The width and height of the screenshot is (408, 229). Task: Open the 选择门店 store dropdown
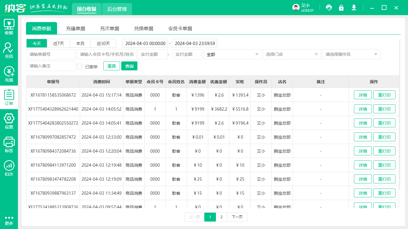292,54
